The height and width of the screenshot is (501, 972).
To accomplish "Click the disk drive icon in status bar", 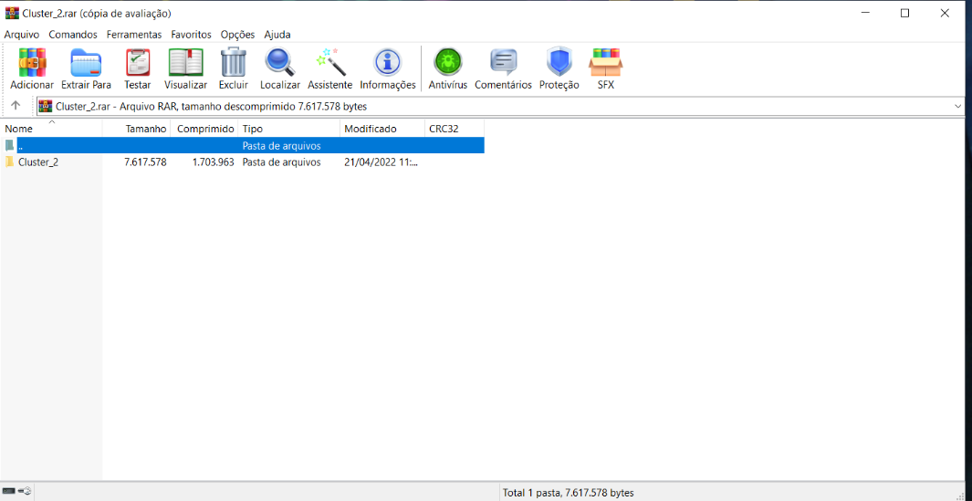I will point(9,491).
